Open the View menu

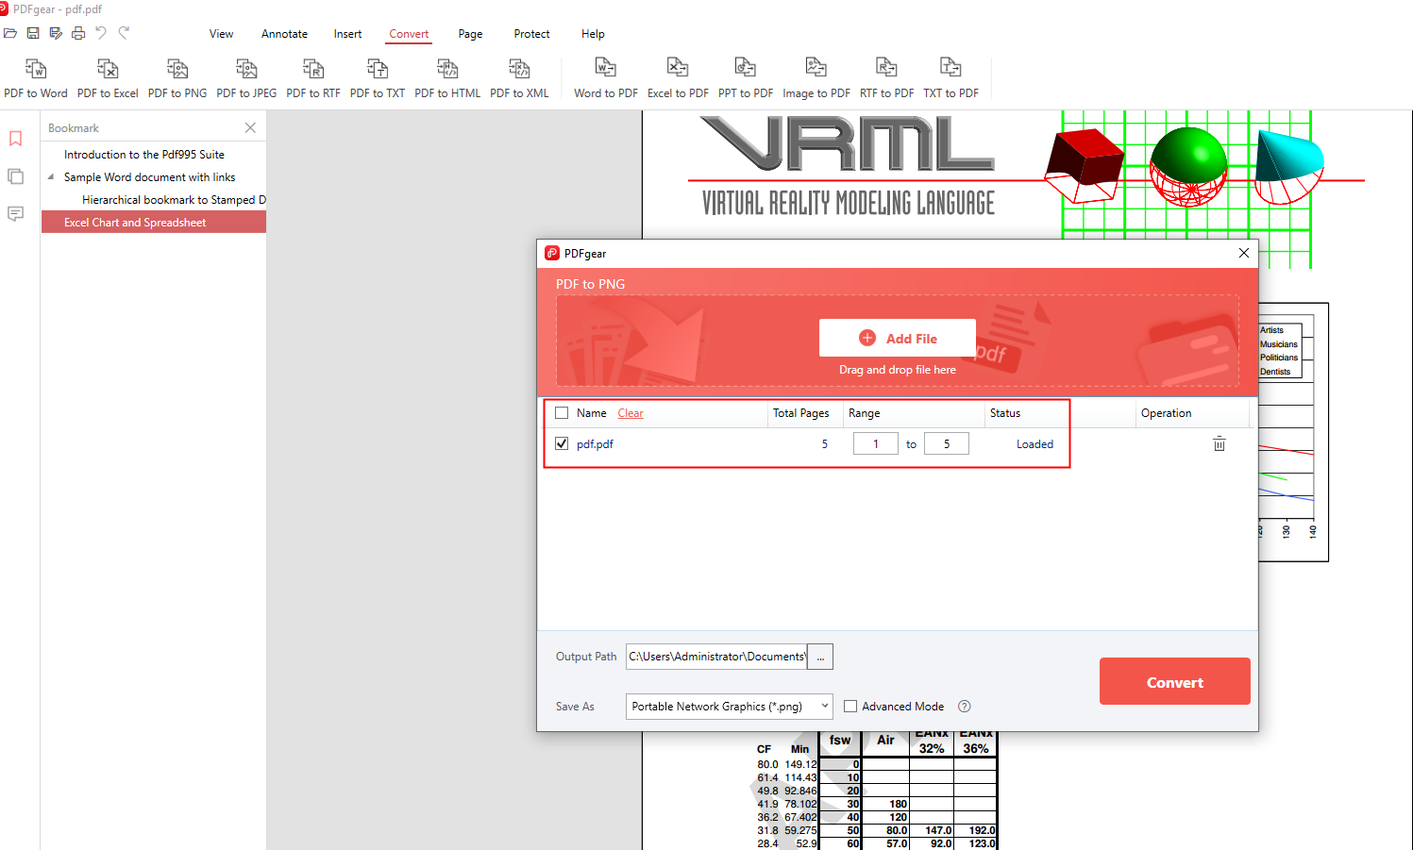click(221, 34)
